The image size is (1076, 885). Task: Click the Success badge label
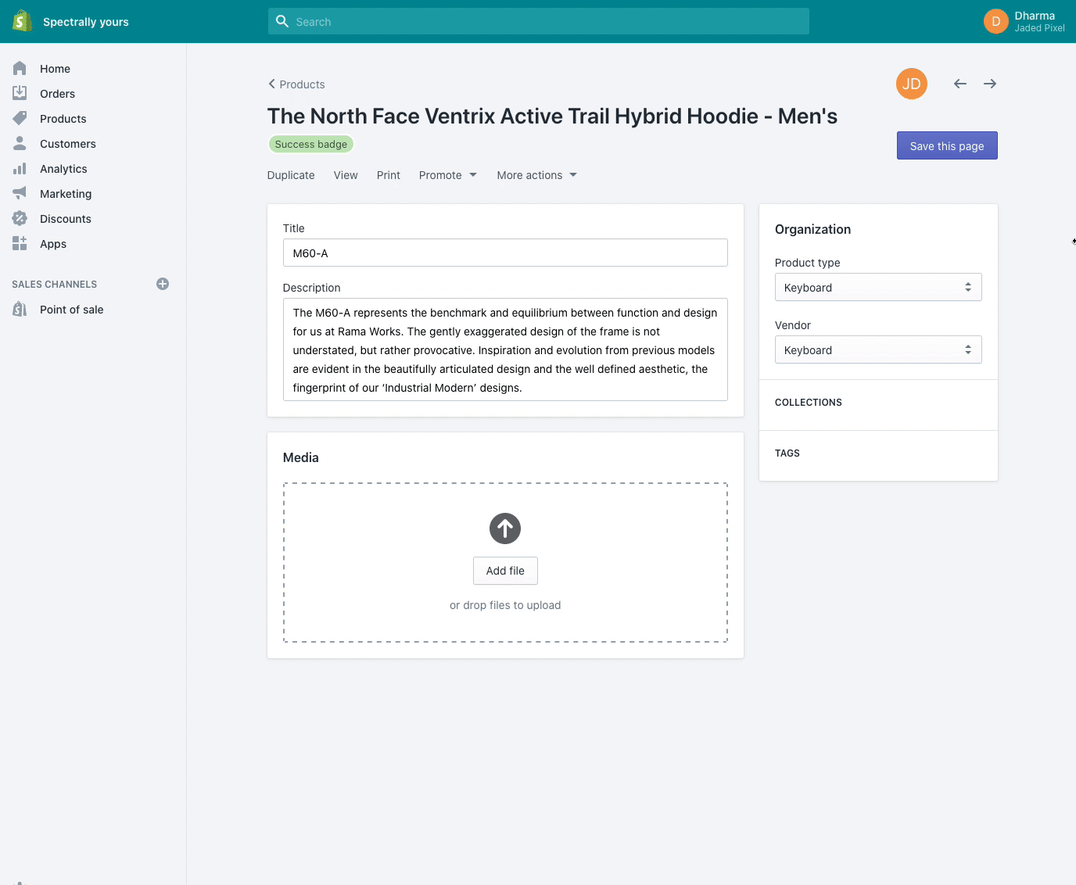coord(310,144)
